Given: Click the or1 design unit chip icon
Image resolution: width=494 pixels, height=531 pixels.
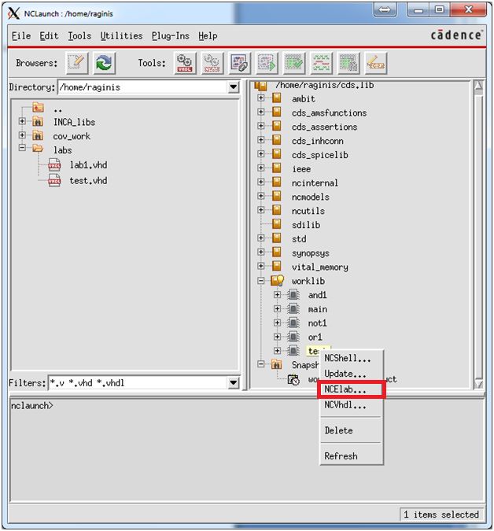Looking at the screenshot, I should [293, 337].
